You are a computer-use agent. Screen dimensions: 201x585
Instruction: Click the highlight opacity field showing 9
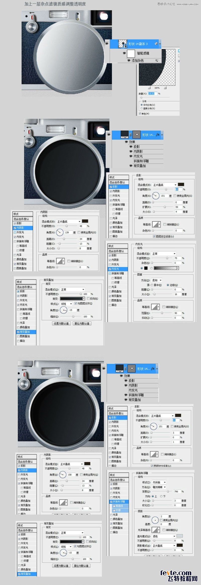tap(177, 541)
